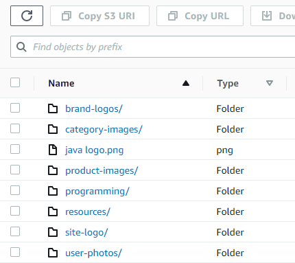
Task: Open the site-logo/ folder link
Action: [x=86, y=232]
